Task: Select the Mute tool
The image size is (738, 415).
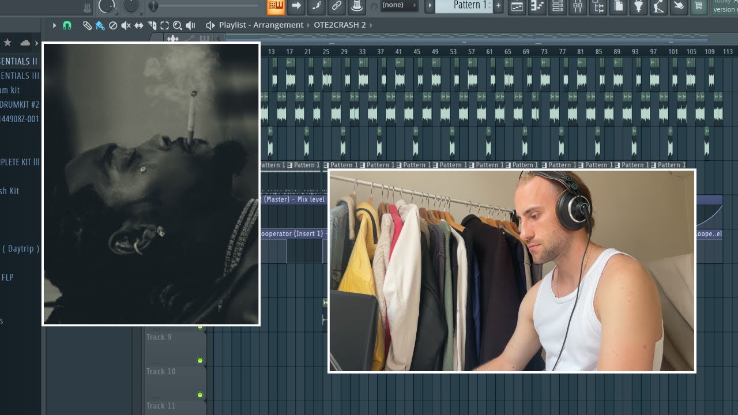Action: click(x=126, y=25)
